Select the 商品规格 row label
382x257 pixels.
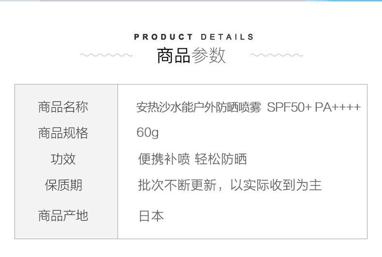tap(63, 133)
